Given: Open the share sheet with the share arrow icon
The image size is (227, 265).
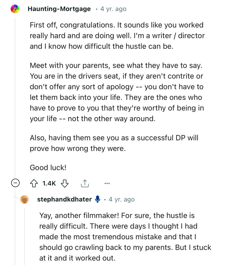Looking at the screenshot, I should (x=85, y=183).
